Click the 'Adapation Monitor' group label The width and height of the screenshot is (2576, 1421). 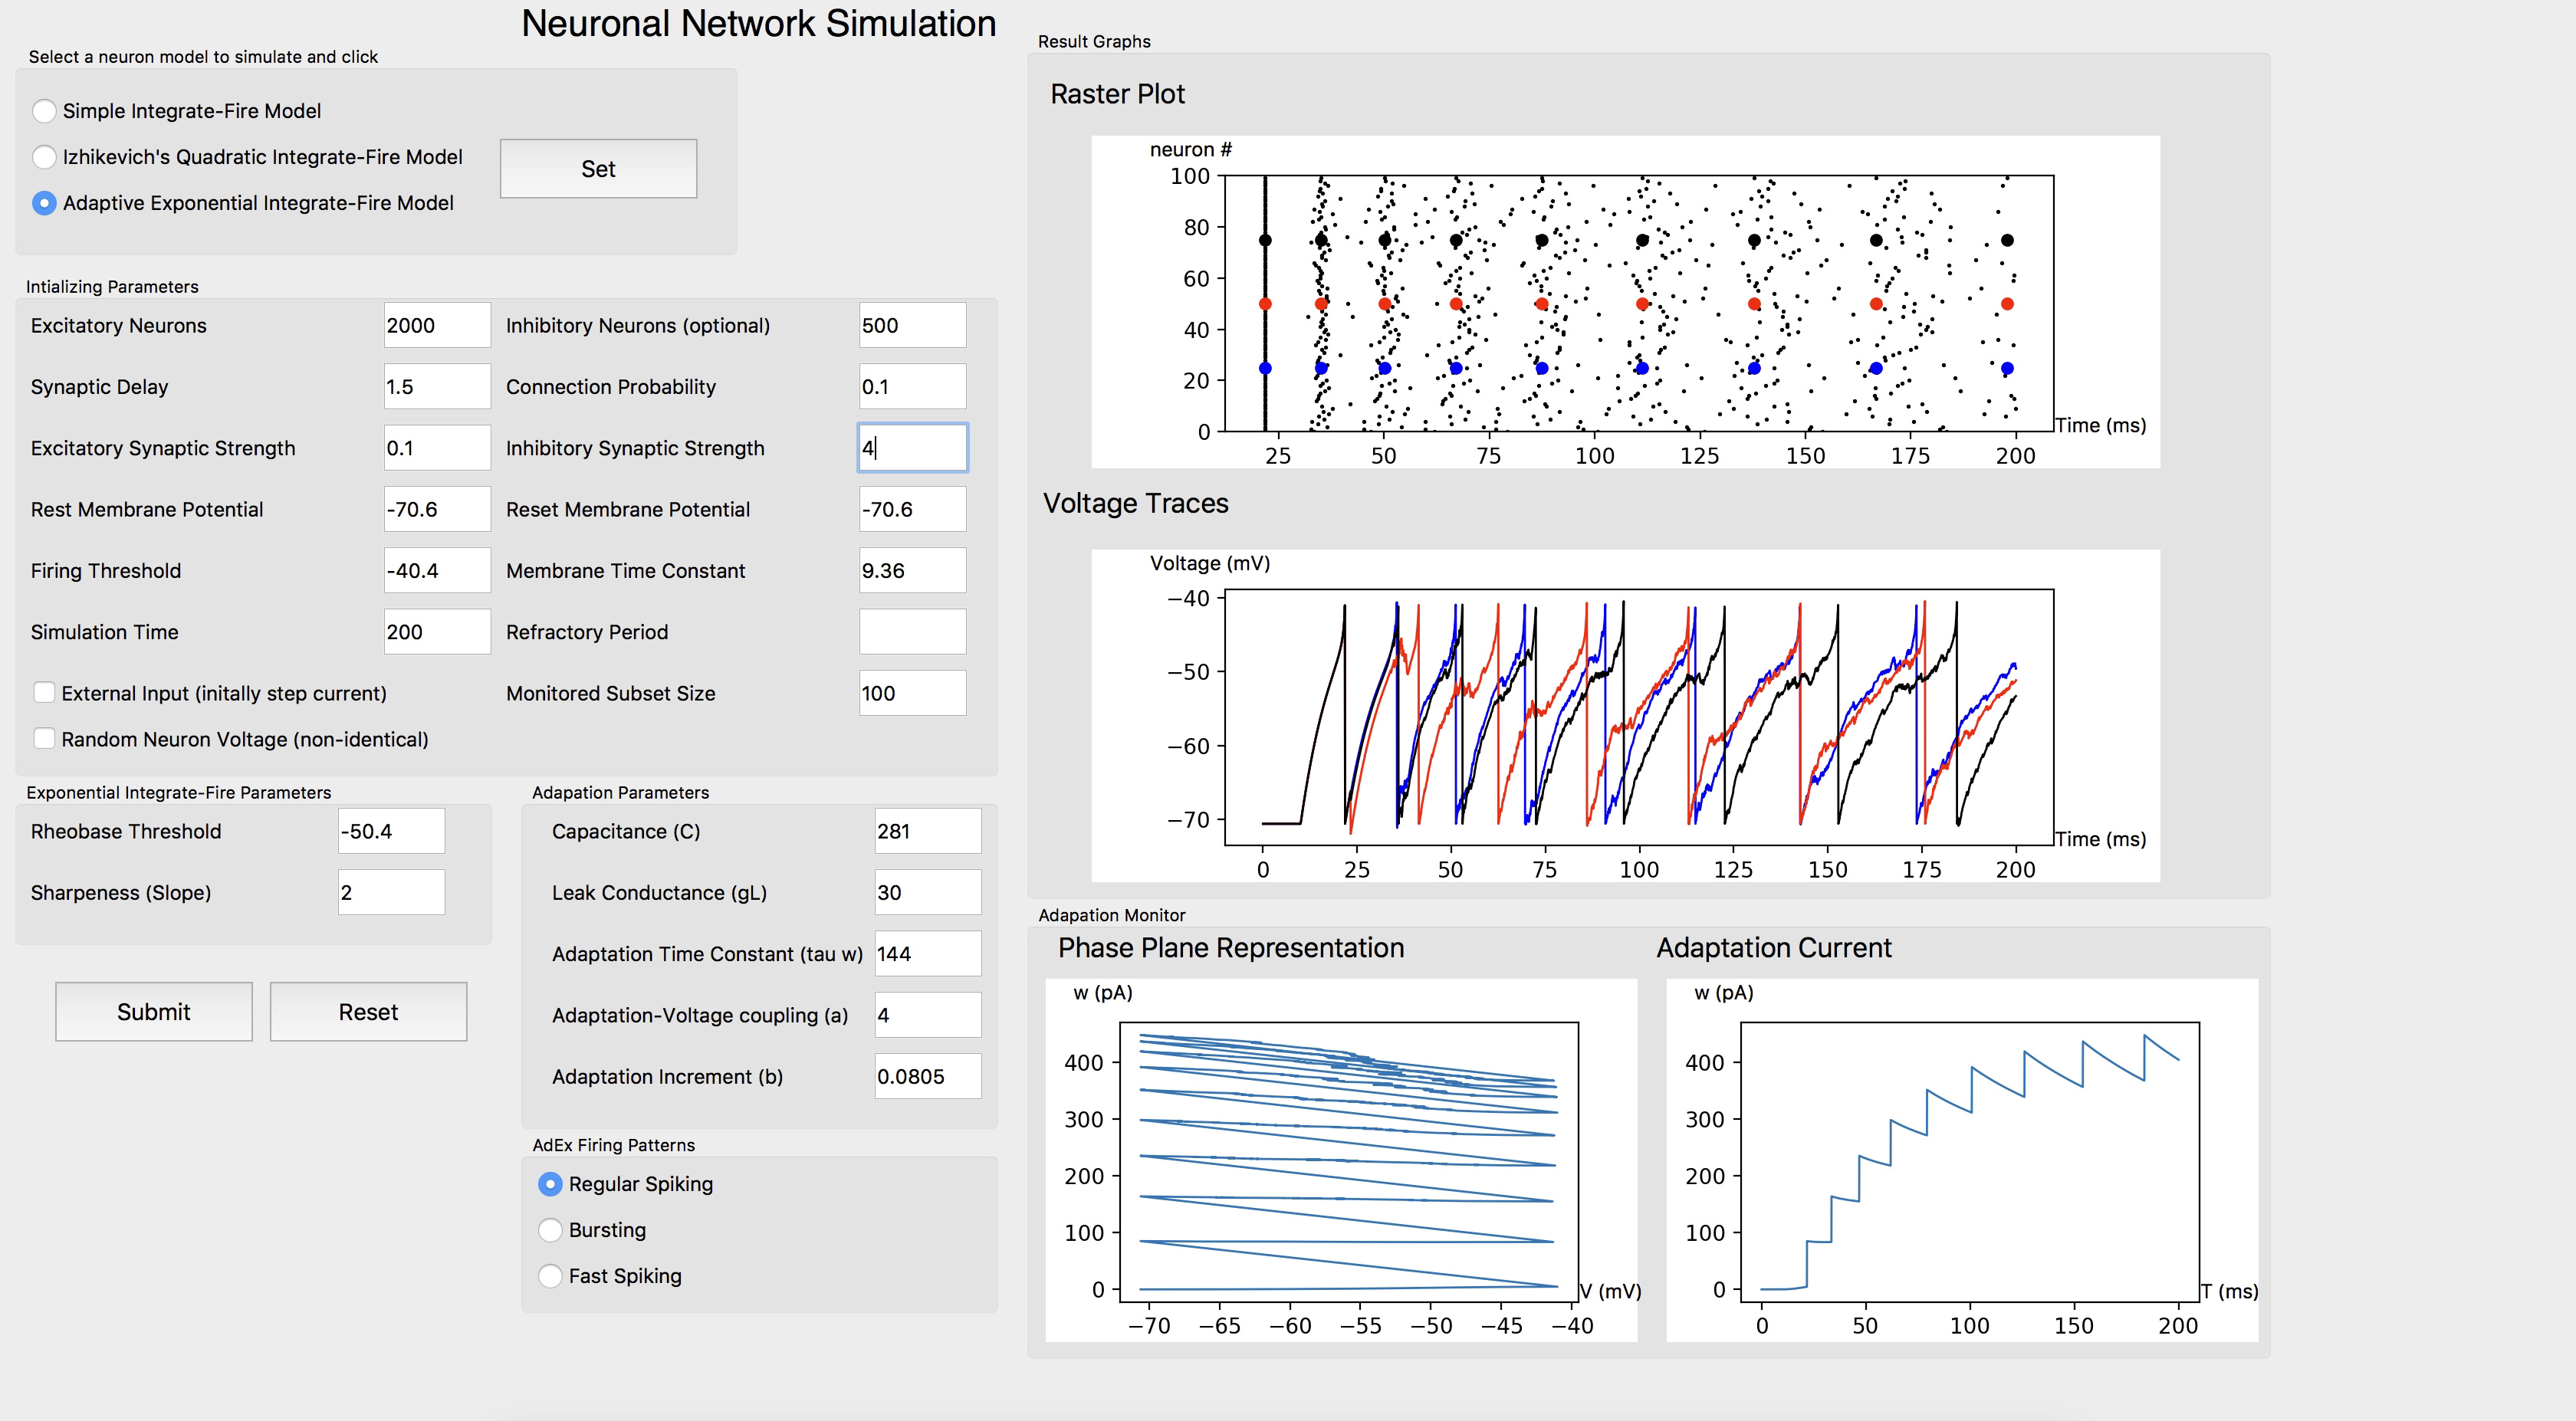1111,915
